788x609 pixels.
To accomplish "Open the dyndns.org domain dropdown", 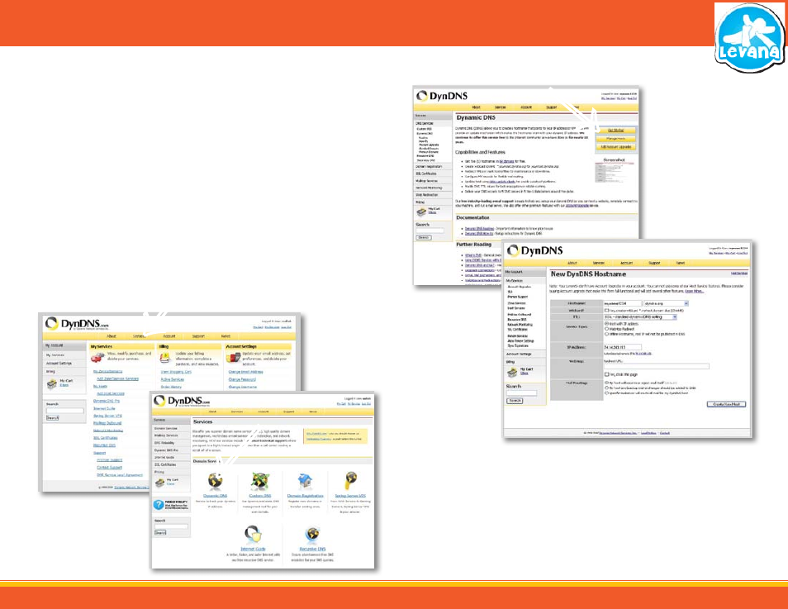I will point(666,304).
